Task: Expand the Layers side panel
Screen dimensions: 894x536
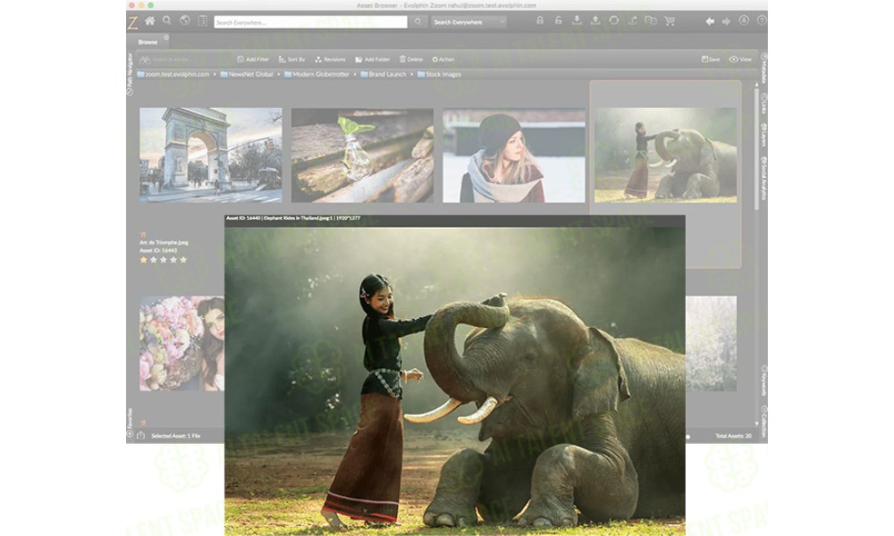Action: point(763,135)
